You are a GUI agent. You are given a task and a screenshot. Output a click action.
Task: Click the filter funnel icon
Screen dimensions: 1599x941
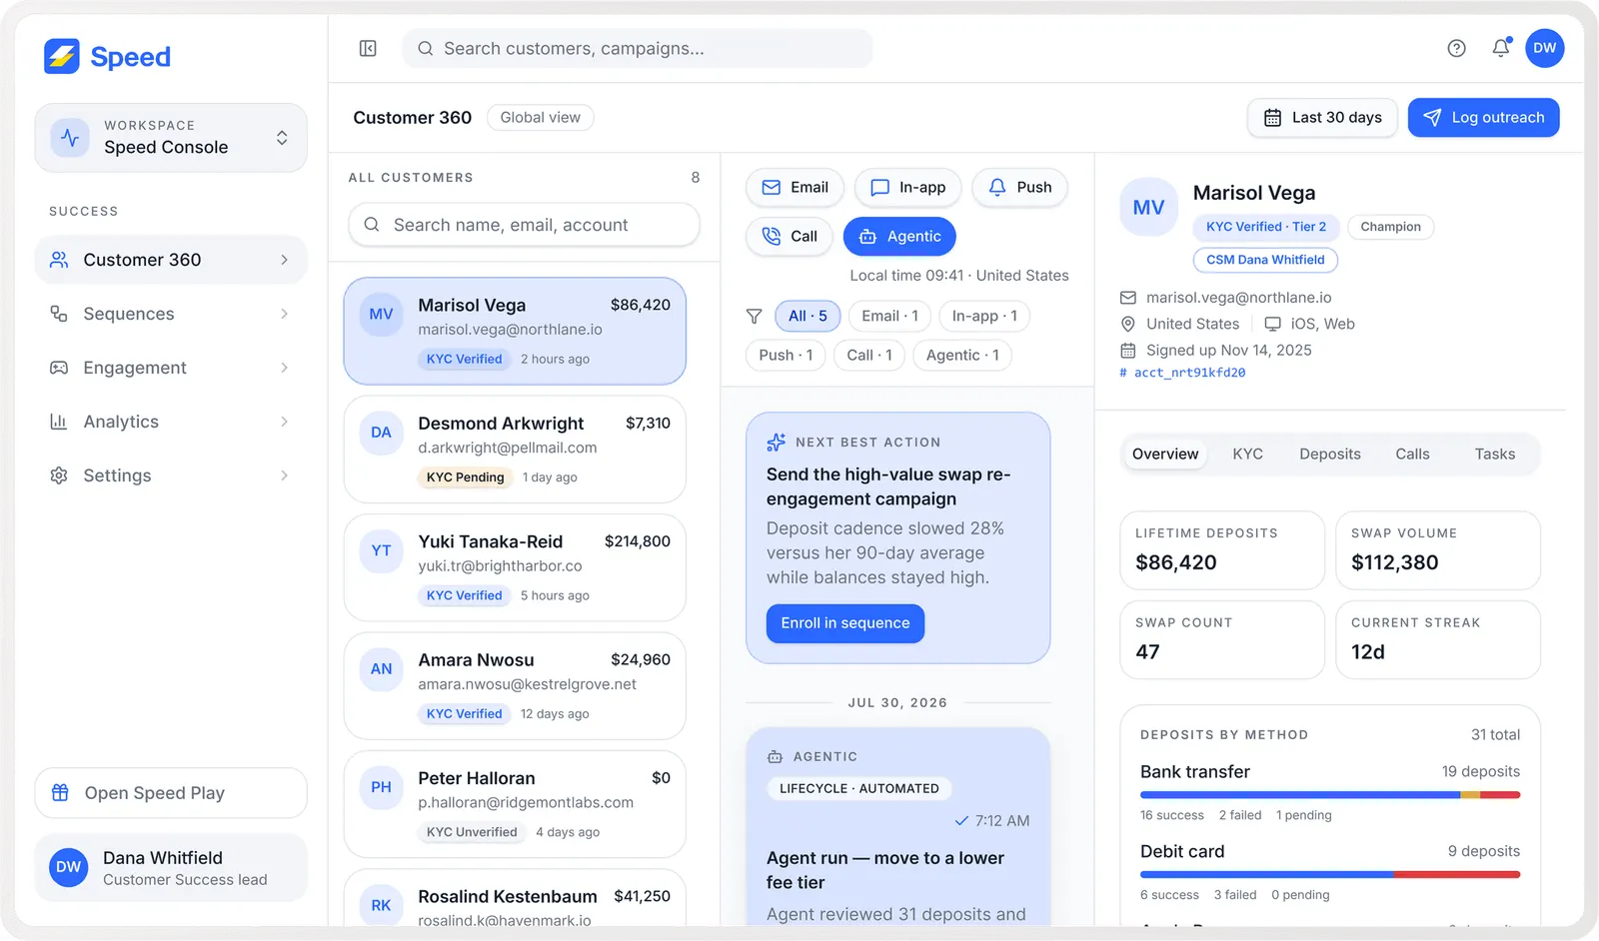coord(755,317)
